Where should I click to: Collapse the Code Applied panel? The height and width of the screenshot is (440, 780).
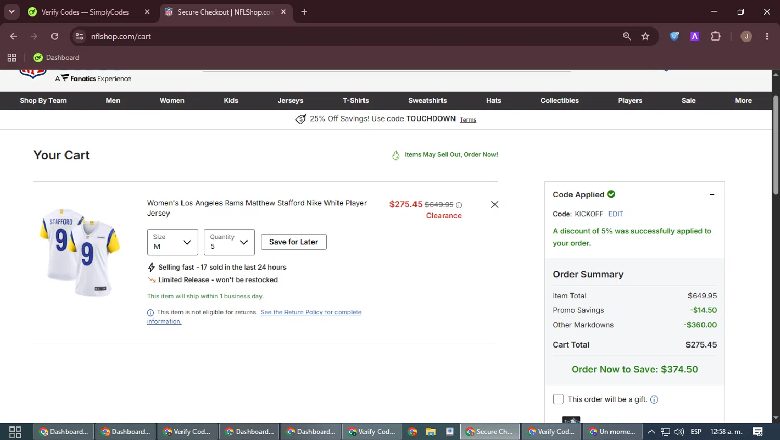pyautogui.click(x=712, y=195)
